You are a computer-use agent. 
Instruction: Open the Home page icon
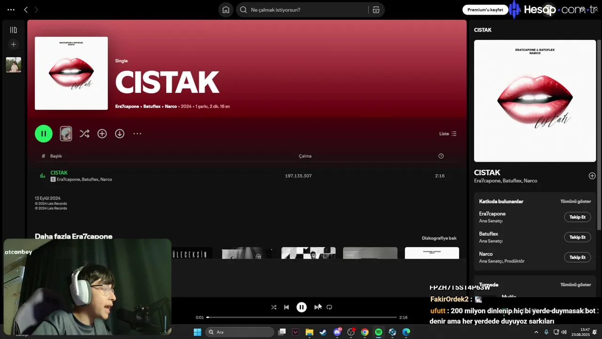click(226, 10)
